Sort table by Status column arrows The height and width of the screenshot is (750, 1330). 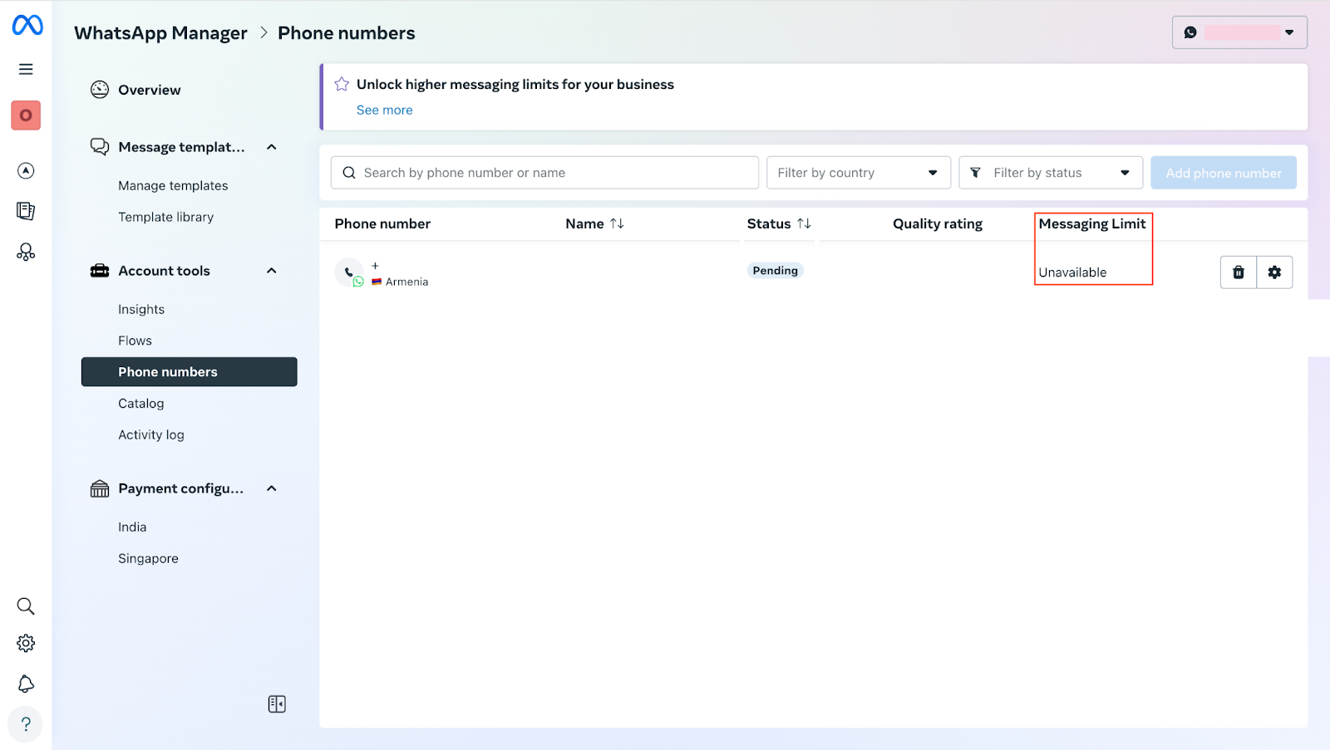pyautogui.click(x=804, y=223)
